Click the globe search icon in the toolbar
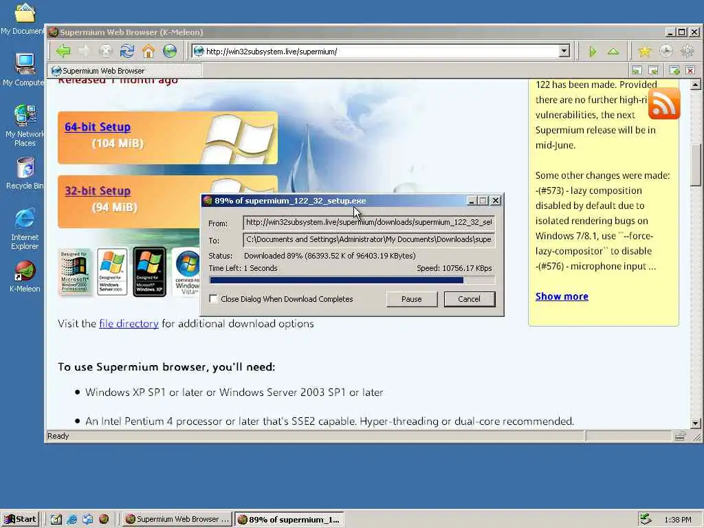This screenshot has width=704, height=528. (x=170, y=51)
